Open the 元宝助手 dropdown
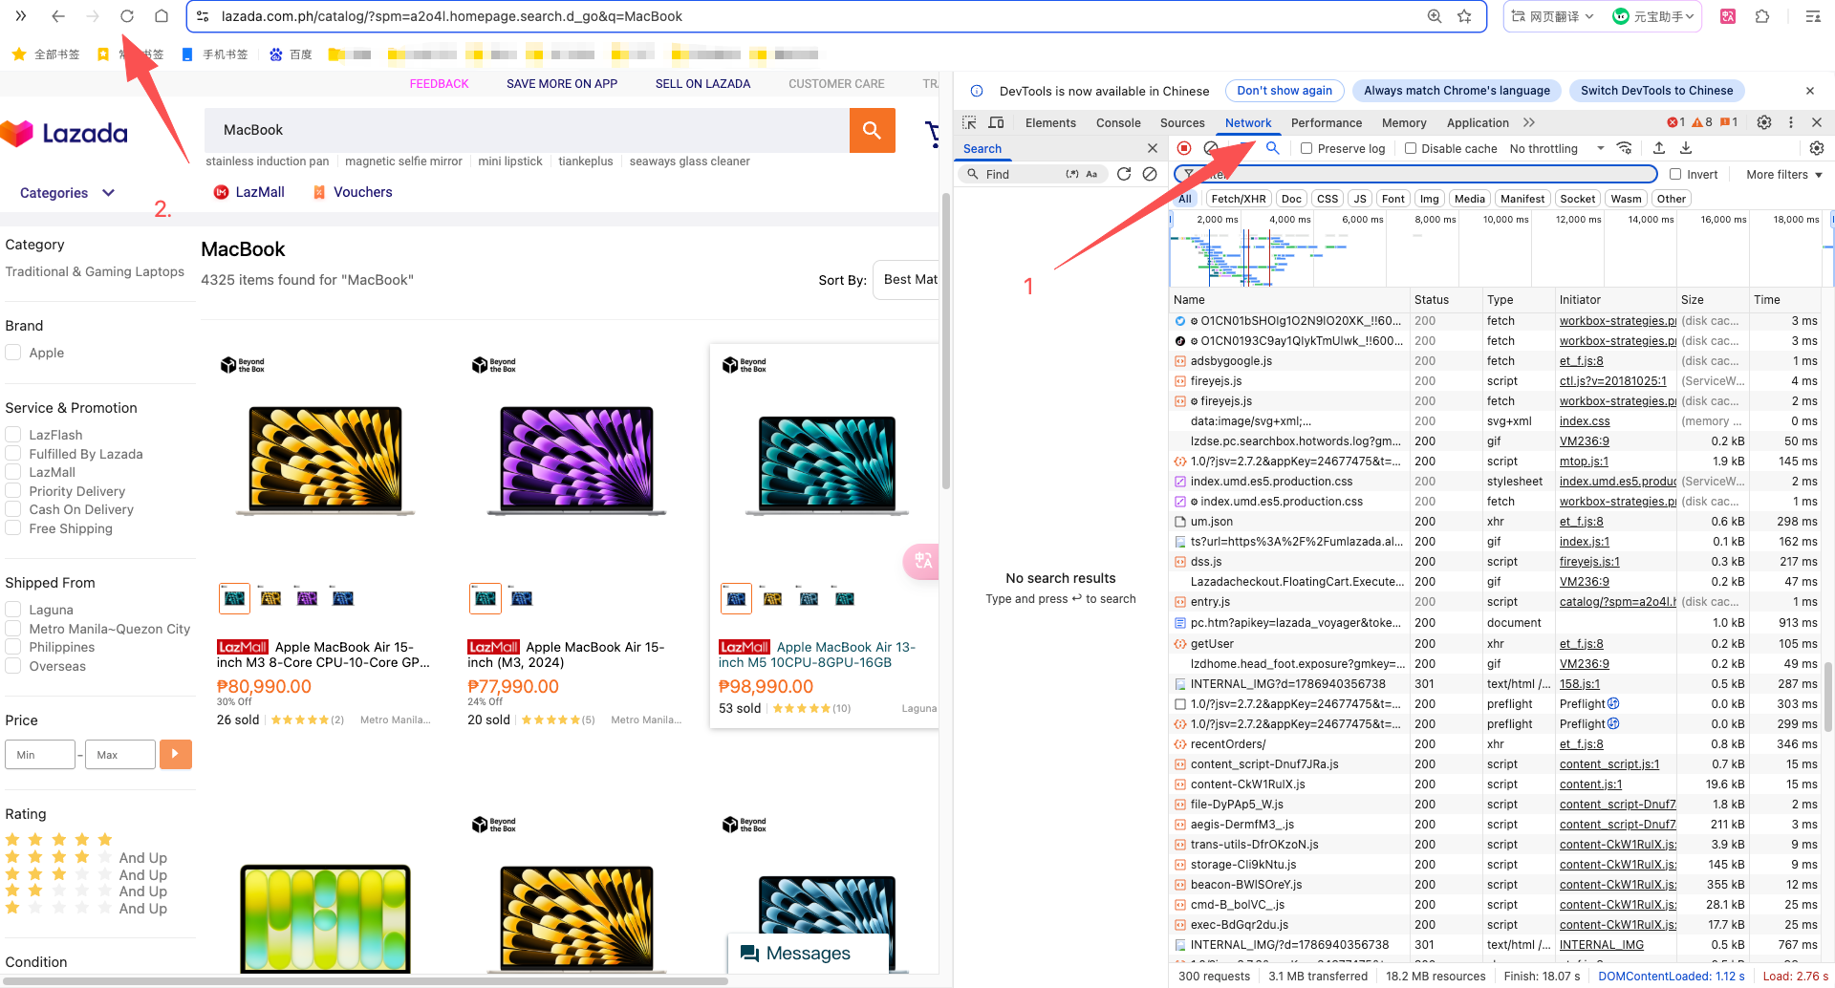The width and height of the screenshot is (1835, 988). click(x=1654, y=16)
